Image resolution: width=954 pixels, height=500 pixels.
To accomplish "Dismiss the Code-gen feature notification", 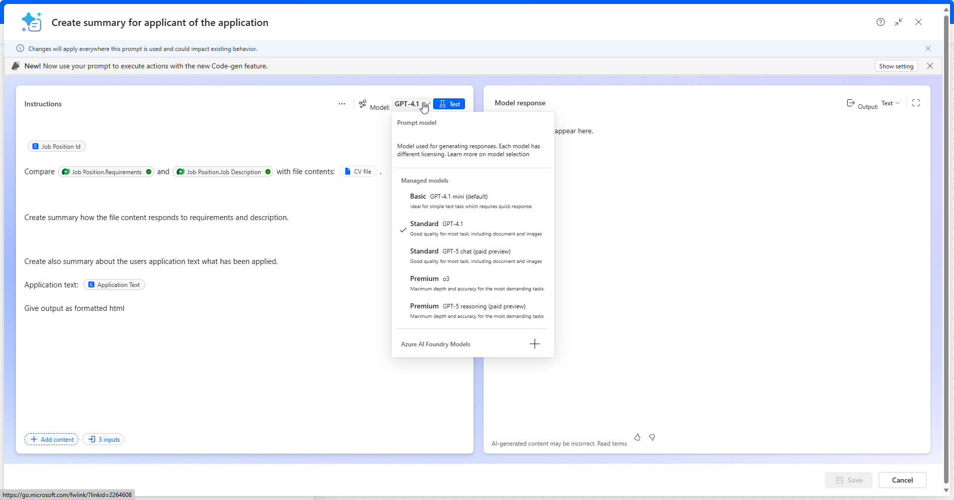I will pos(930,66).
